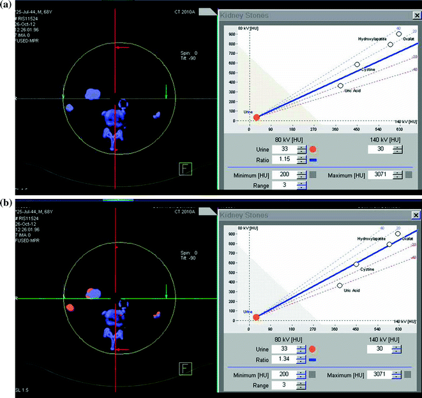This screenshot has height=398, width=422.
Task: Click the Urine 80 kV stepper beside 33, top panel
Action: click(301, 149)
